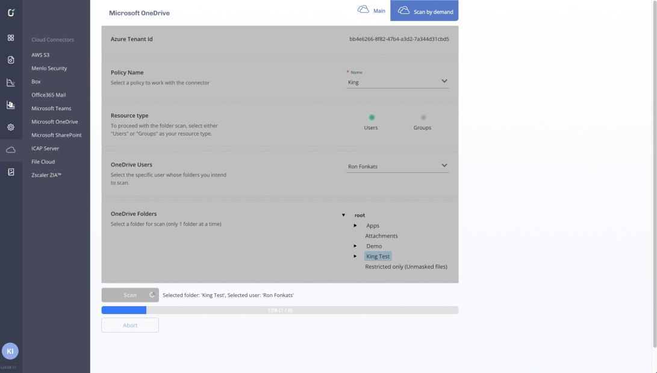
Task: Click the Cloud Connectors heading
Action: [52, 40]
